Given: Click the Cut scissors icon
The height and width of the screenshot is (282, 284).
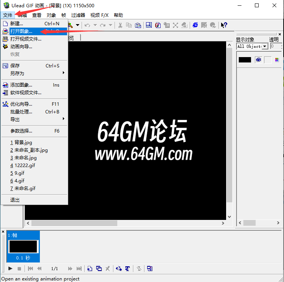Looking at the screenshot, I should click(120, 25).
